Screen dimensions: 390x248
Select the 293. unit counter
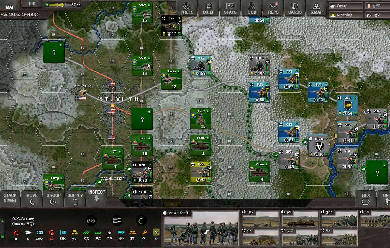[x=289, y=159]
